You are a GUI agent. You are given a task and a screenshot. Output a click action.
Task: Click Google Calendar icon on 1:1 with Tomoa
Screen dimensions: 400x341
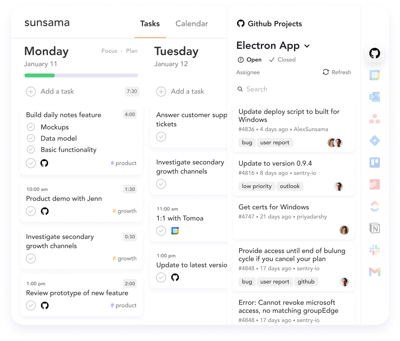[175, 231]
